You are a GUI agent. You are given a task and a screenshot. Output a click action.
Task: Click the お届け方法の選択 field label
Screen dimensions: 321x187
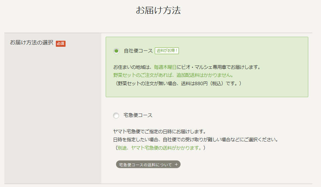click(x=32, y=42)
